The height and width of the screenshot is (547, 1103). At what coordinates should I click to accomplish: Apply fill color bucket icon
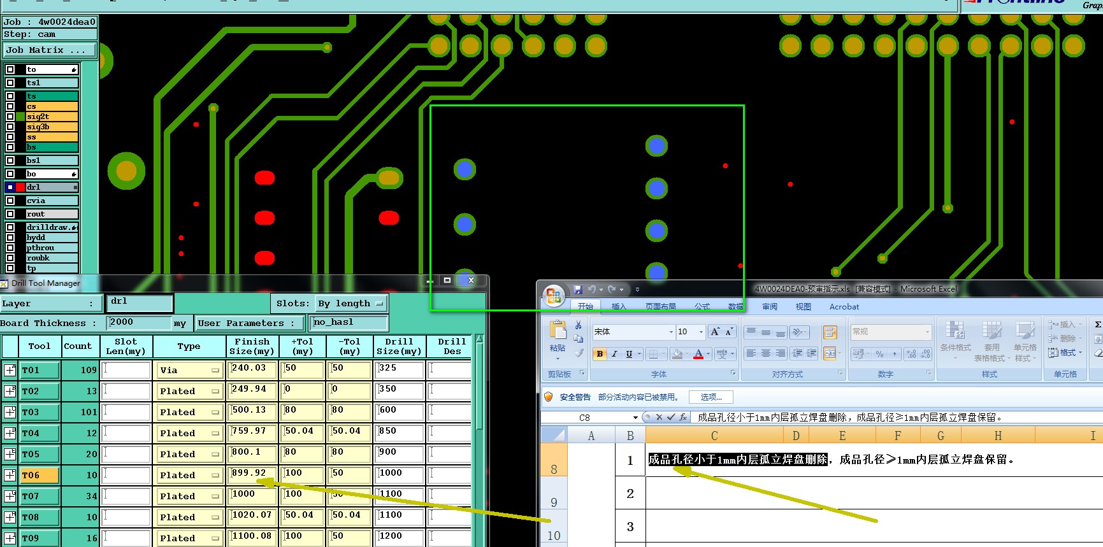(677, 354)
